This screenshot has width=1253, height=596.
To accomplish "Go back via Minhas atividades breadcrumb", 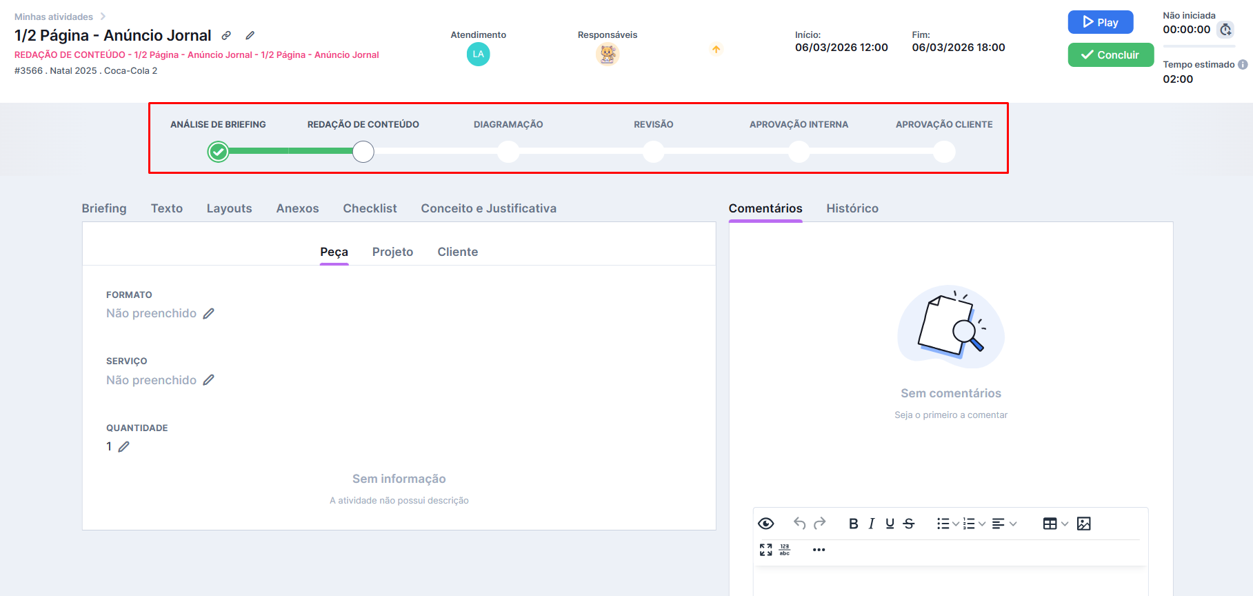I will point(54,17).
